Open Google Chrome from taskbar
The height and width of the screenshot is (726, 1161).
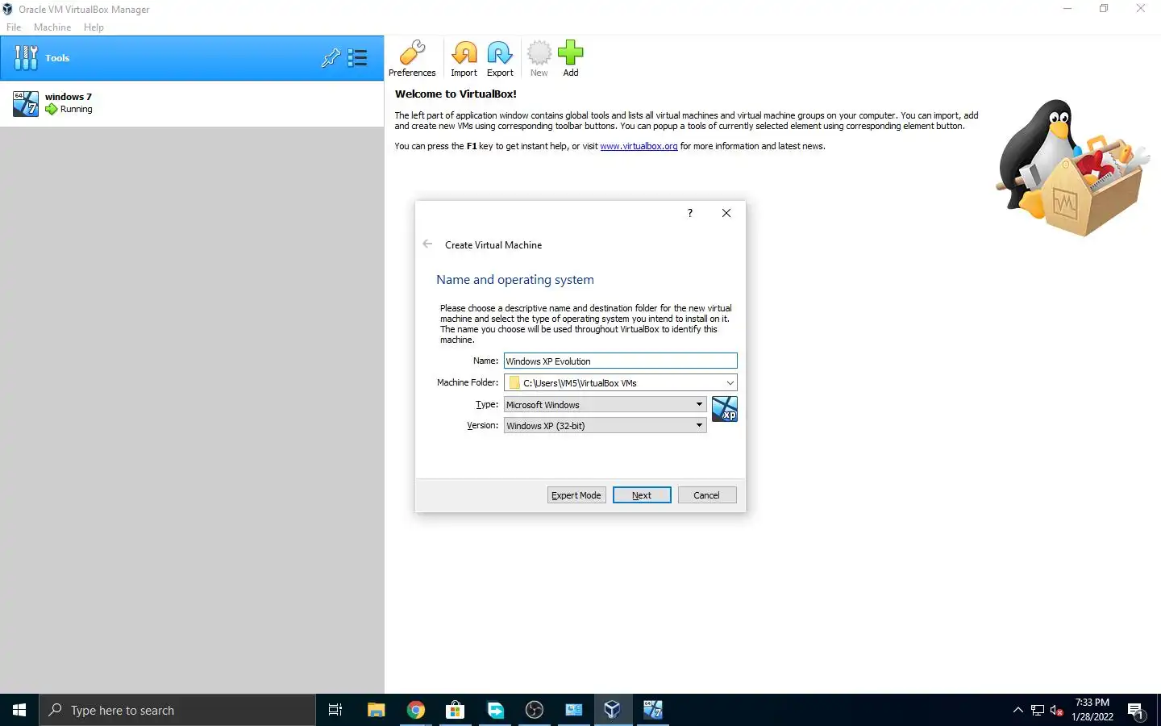pyautogui.click(x=416, y=710)
